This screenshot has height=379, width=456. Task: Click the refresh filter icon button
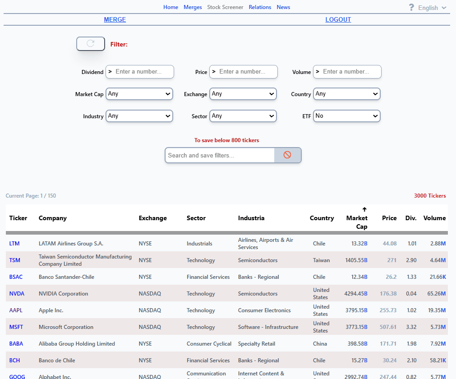point(91,44)
